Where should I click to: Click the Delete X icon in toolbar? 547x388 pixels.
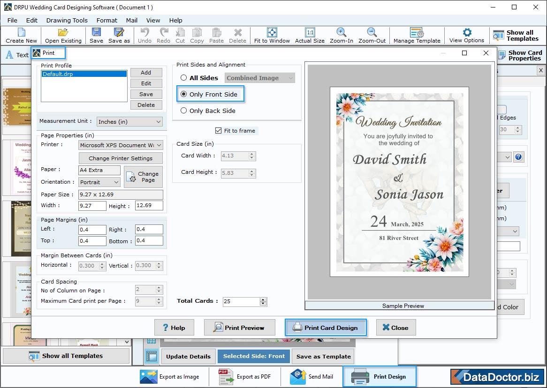(x=237, y=32)
